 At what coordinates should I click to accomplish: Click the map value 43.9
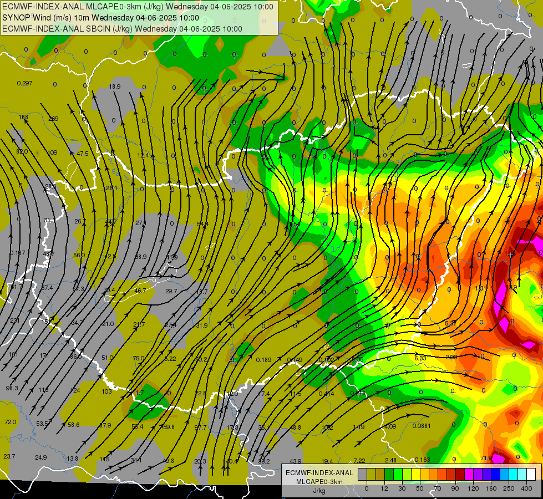pos(296,461)
